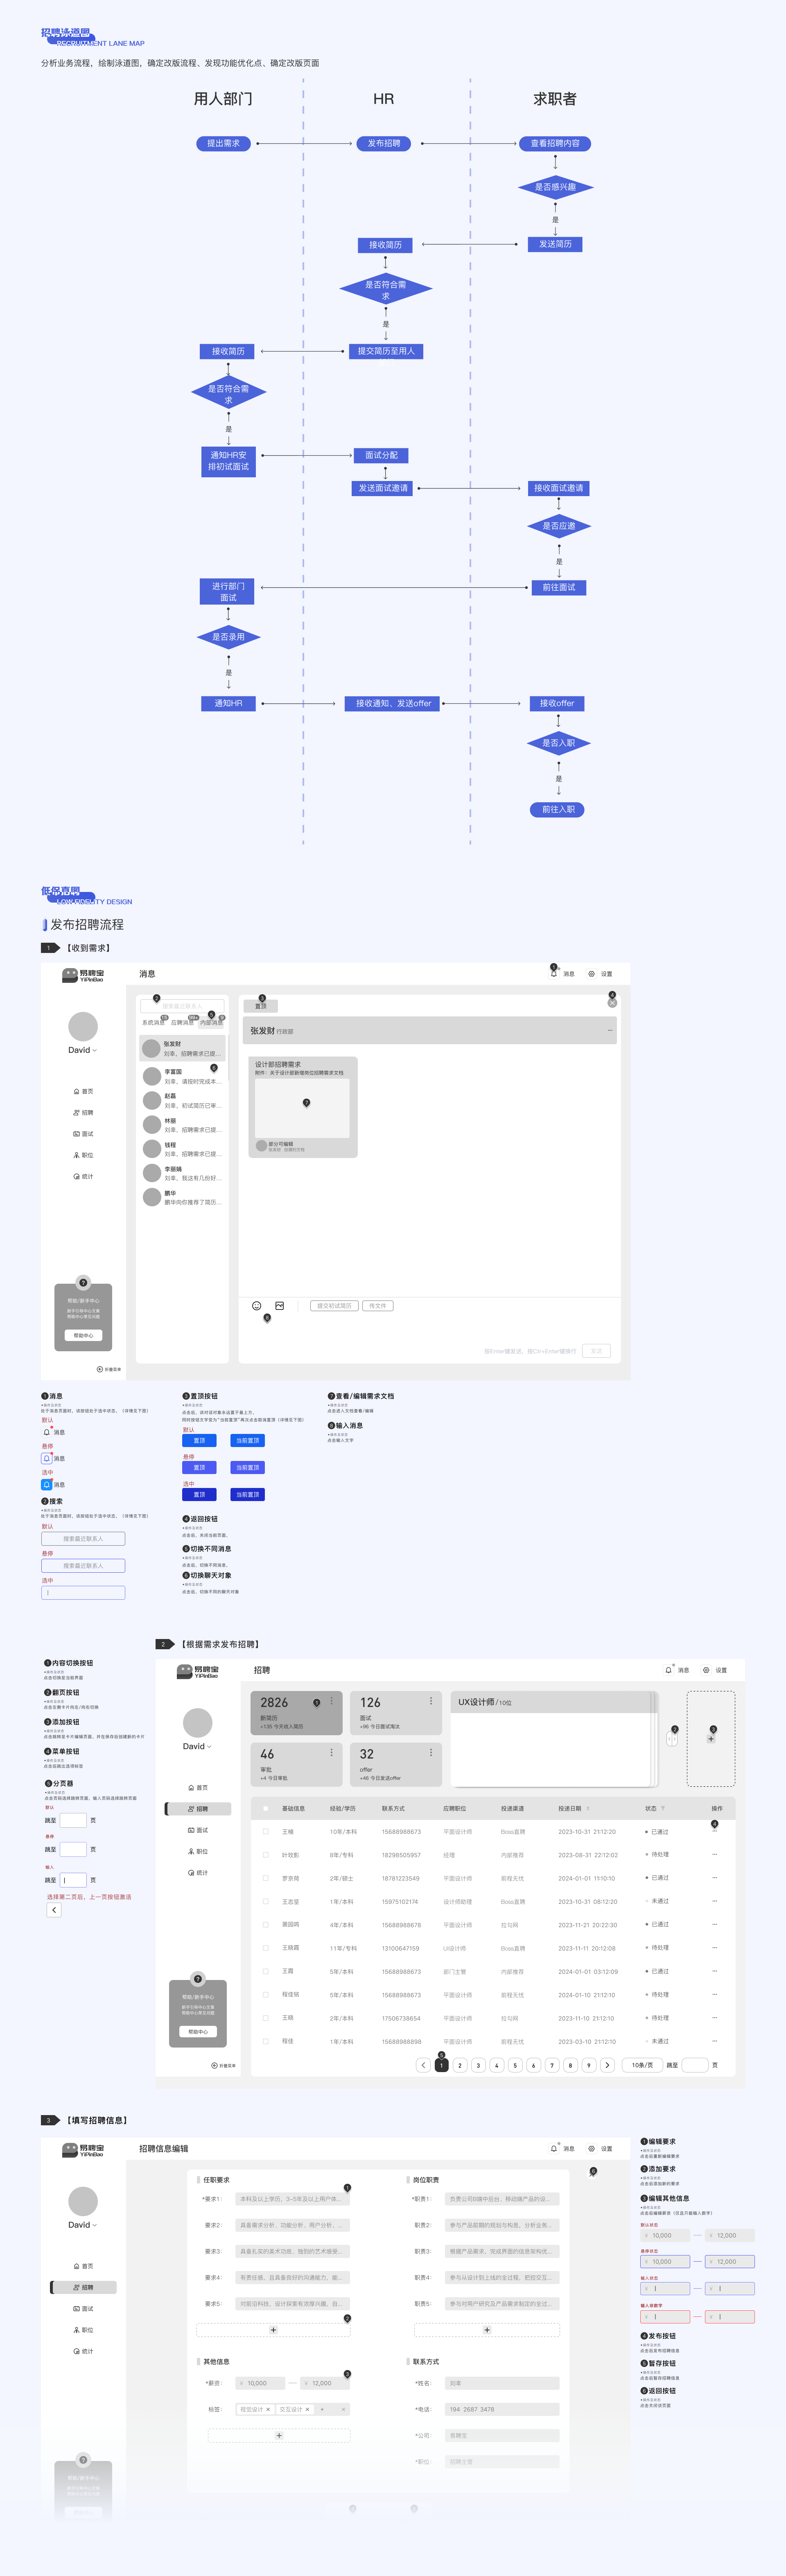Open 设置 gear icon on 消息 screen

[591, 973]
